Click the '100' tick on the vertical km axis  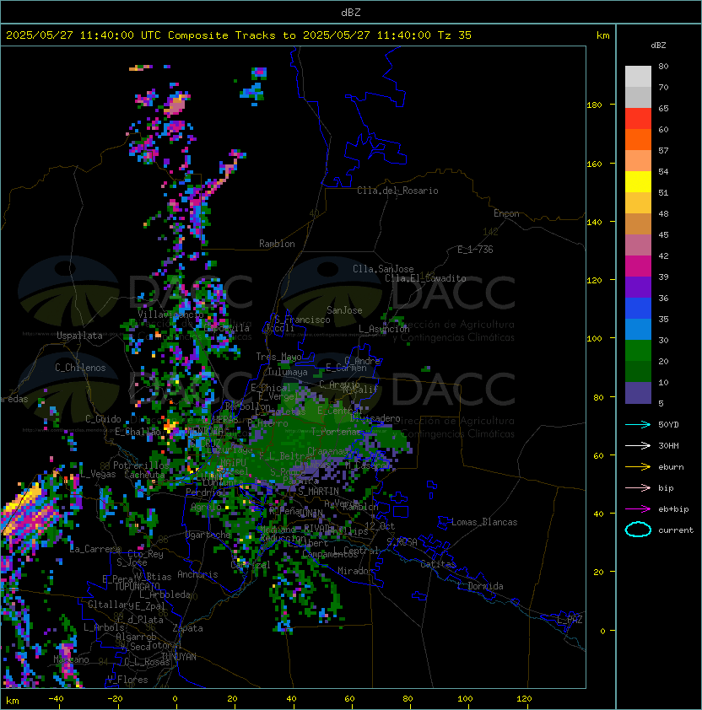[594, 338]
